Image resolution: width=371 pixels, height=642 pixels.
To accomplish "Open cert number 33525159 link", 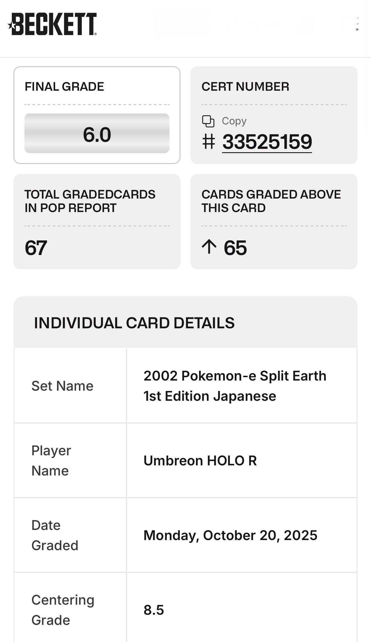I will 267,142.
